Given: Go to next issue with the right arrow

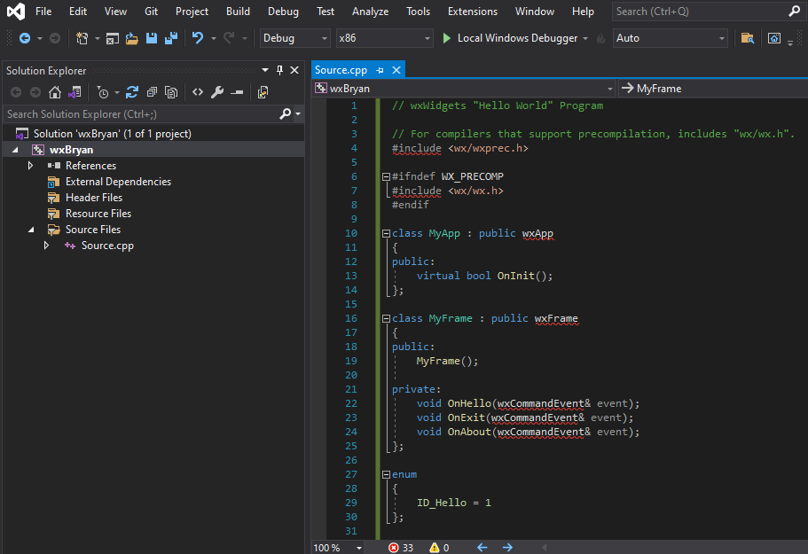Looking at the screenshot, I should 507,547.
